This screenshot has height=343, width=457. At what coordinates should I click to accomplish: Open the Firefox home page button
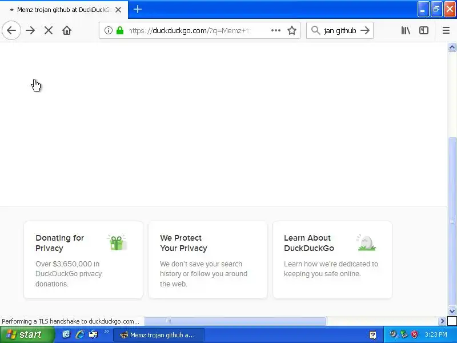coord(67,30)
